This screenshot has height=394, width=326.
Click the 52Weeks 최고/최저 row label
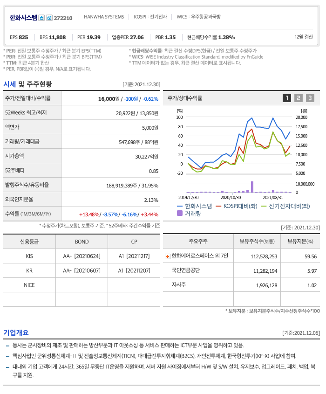point(26,112)
